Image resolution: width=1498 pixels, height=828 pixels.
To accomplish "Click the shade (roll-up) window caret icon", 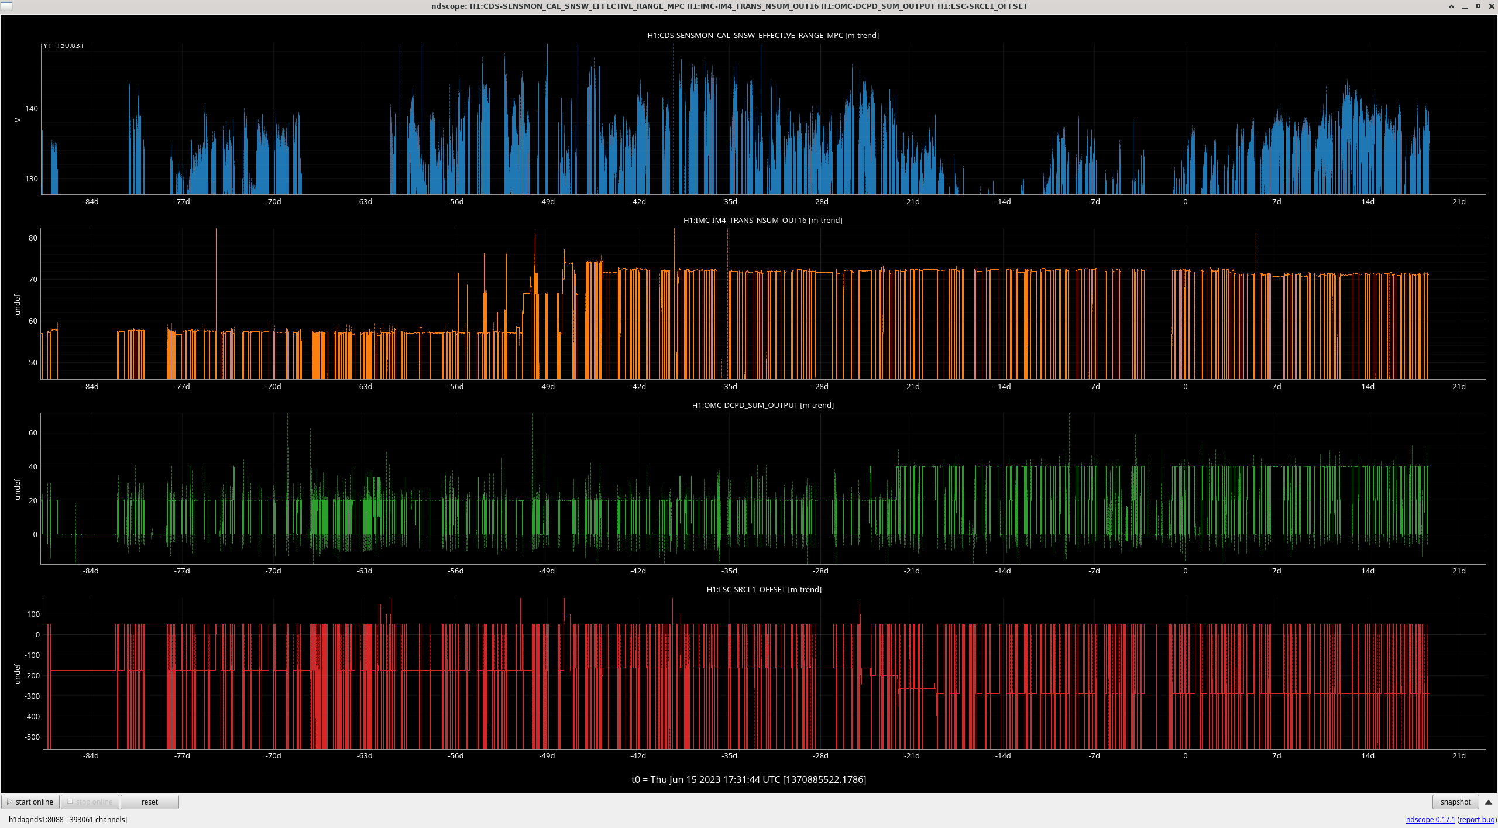I will [x=1451, y=6].
